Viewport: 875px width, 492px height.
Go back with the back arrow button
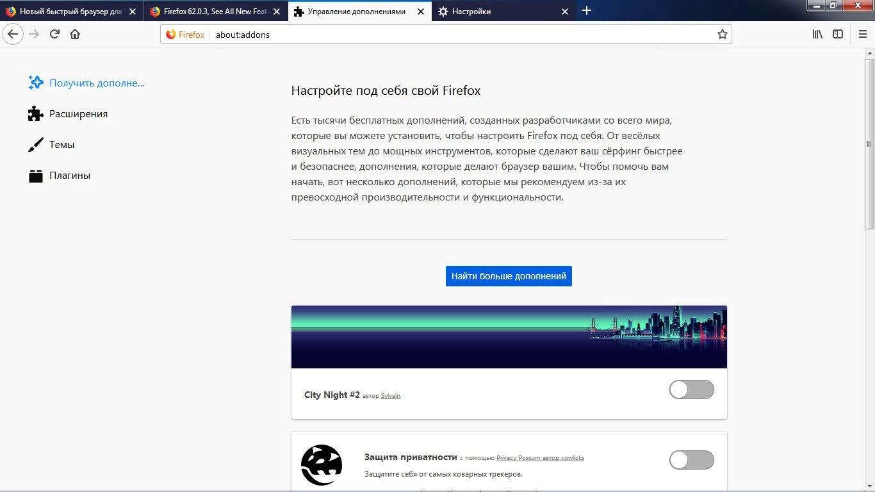[13, 34]
